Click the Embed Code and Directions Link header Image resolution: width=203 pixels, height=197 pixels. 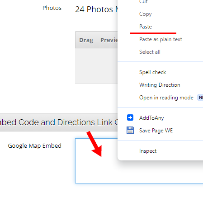coord(59,122)
